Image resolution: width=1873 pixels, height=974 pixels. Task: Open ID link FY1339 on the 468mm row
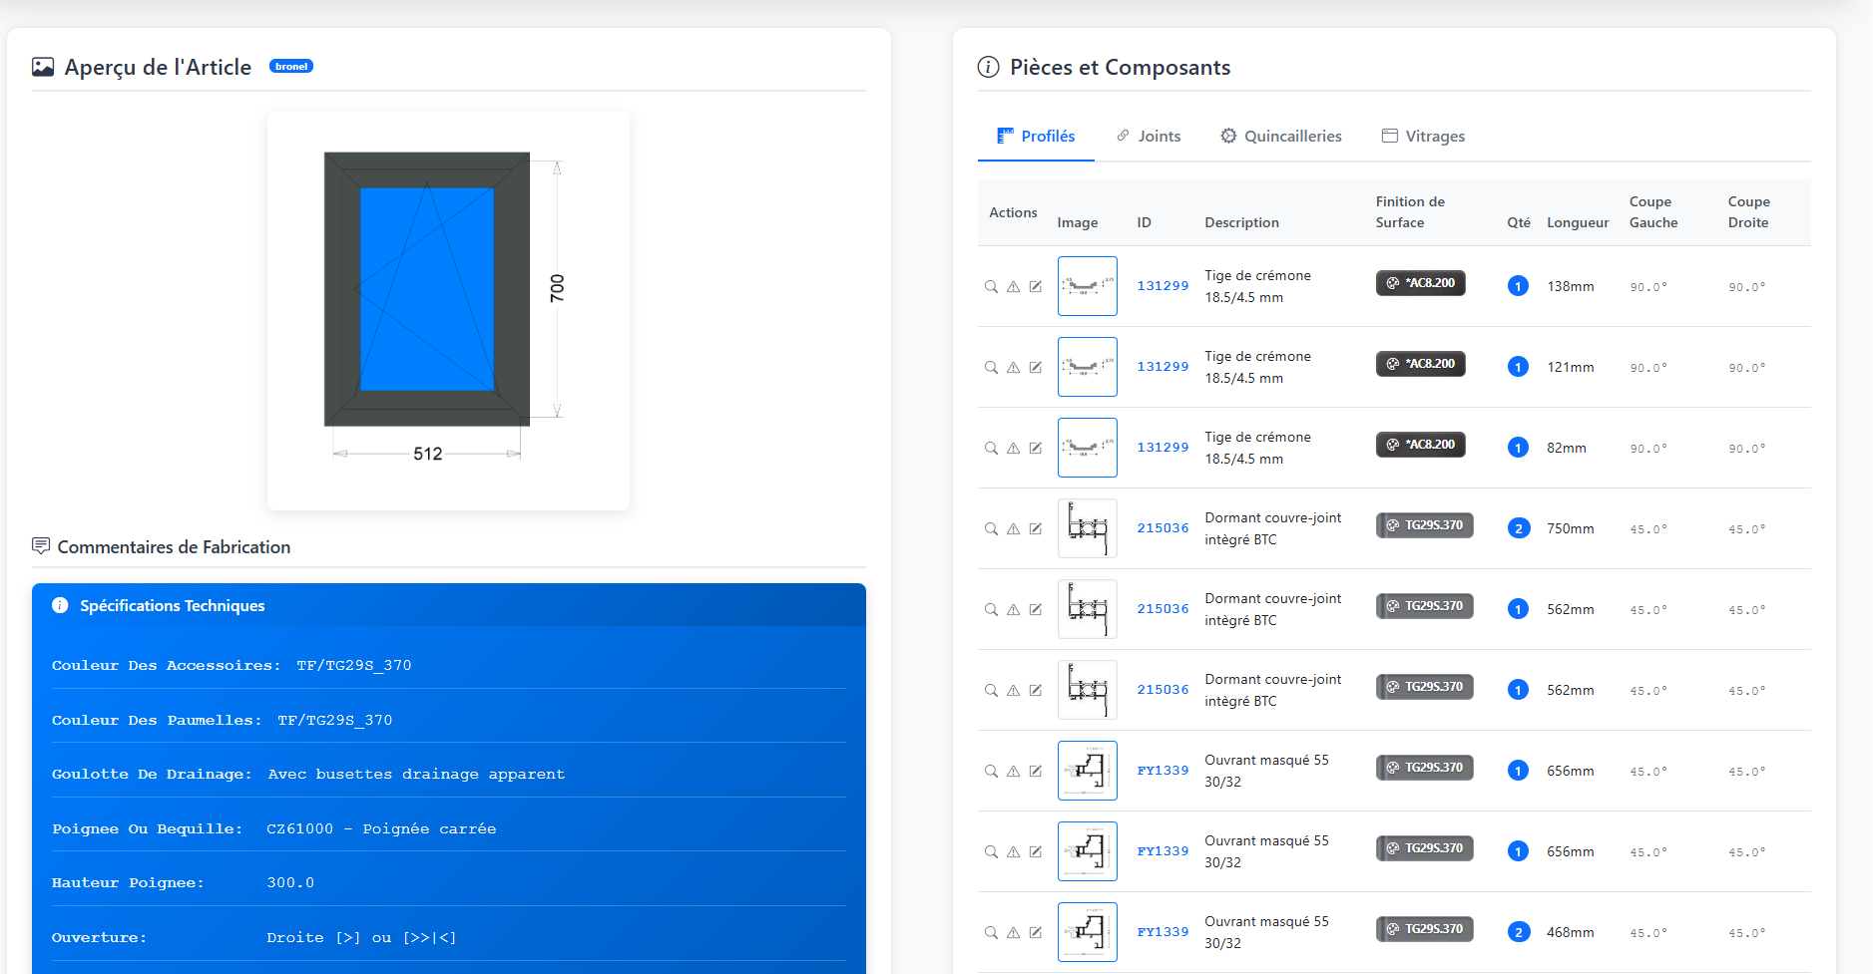point(1163,932)
